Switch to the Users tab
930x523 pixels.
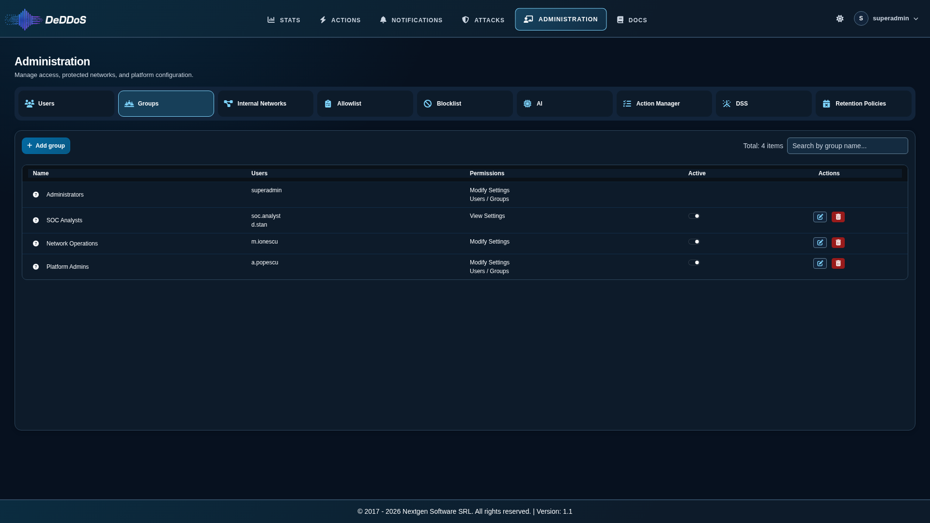[66, 104]
